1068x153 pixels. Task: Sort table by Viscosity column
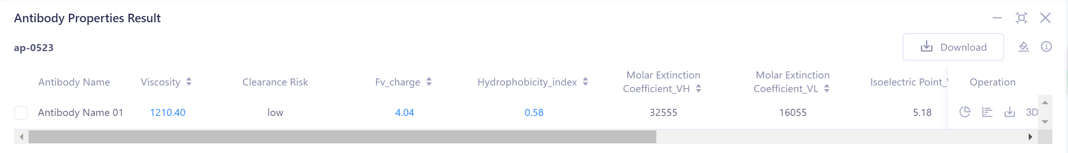click(189, 82)
